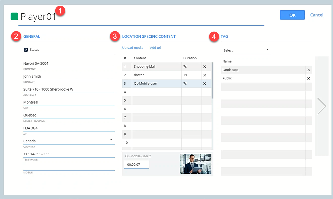
Task: Remove QL-Mobile-user row using X icon
Action: pos(204,84)
